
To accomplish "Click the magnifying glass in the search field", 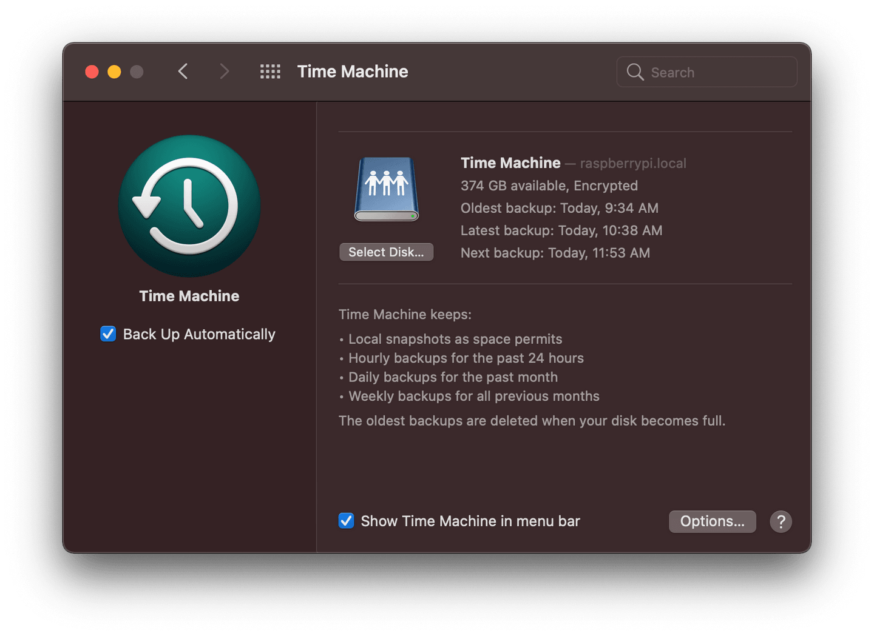I will coord(635,72).
